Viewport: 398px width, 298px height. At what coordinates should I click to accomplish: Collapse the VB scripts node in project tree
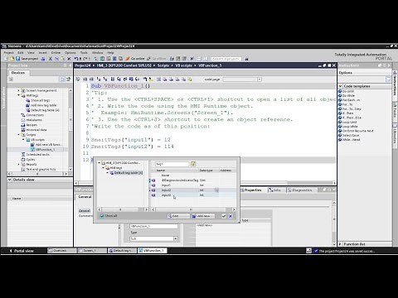pos(23,140)
